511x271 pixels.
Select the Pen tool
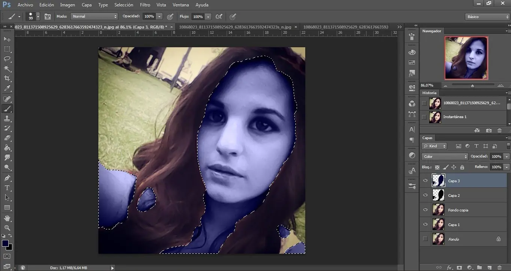pos(7,178)
